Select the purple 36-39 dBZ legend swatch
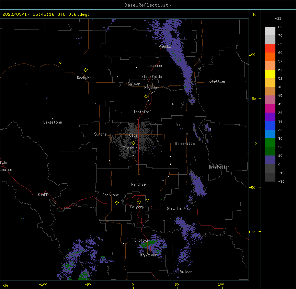The height and width of the screenshot is (289, 296). click(270, 117)
